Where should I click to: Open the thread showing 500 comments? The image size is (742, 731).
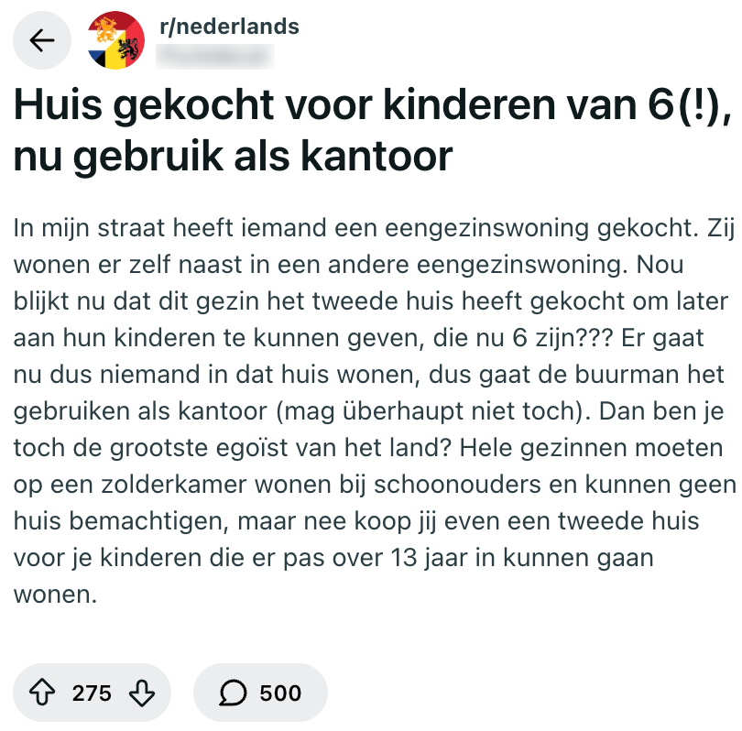(x=260, y=693)
